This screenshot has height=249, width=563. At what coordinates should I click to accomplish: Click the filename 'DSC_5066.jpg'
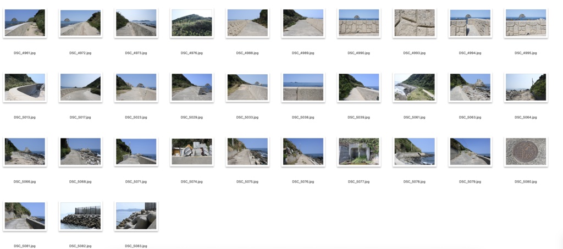(x=25, y=181)
